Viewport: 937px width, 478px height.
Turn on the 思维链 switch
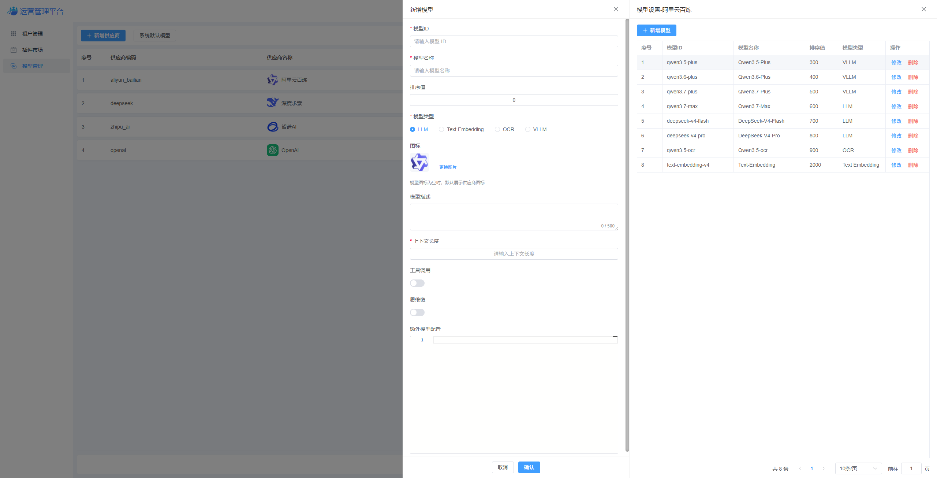click(417, 312)
